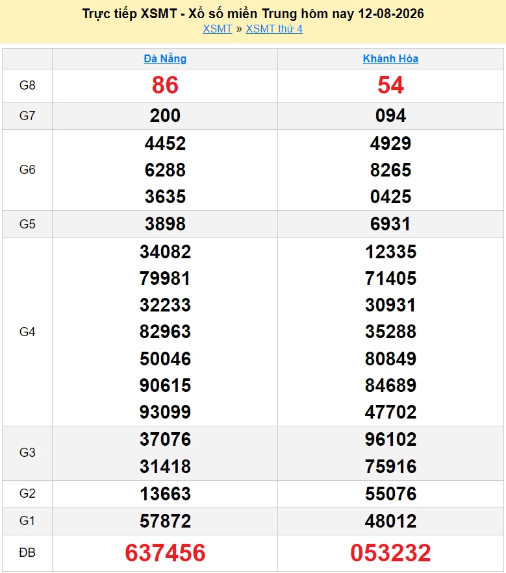This screenshot has height=573, width=506.
Task: Open the XSMT thứ 4 link
Action: coord(274,29)
